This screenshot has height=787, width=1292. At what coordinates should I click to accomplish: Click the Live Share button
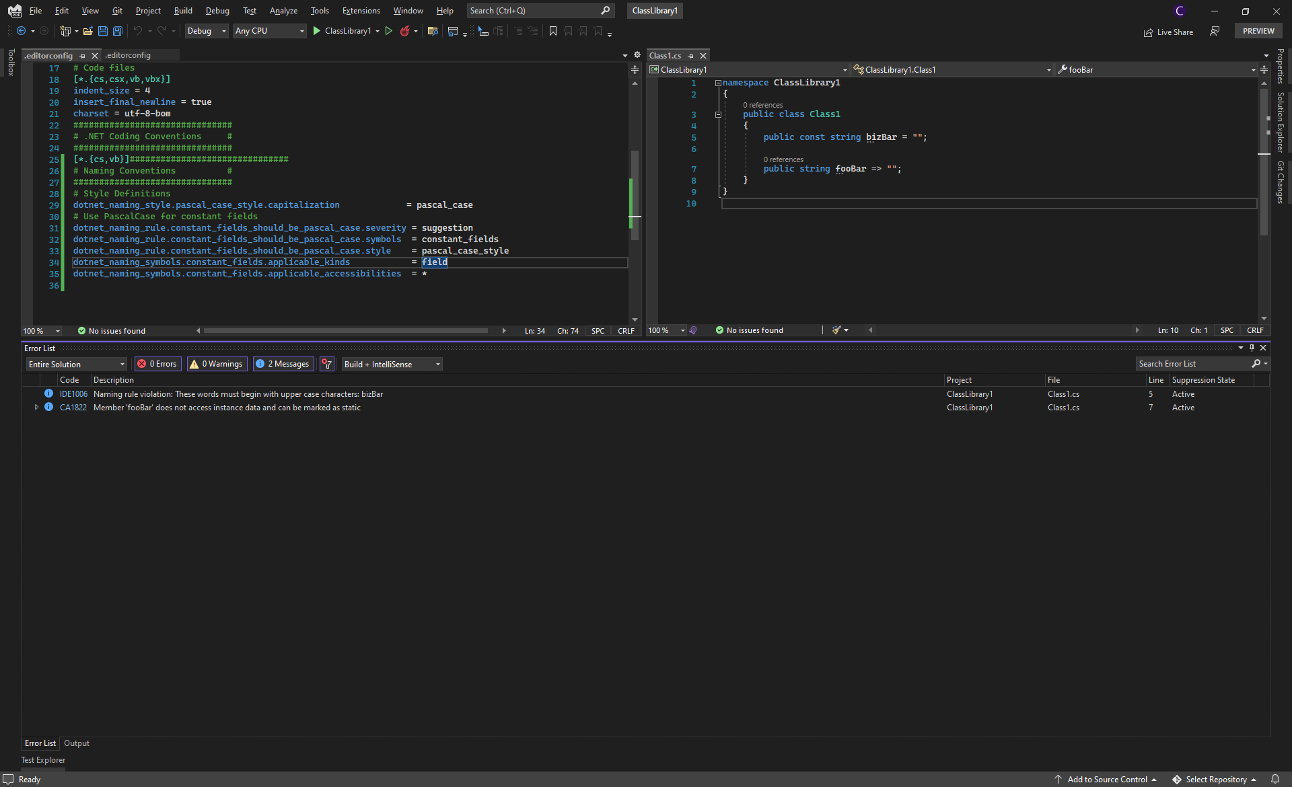1169,32
